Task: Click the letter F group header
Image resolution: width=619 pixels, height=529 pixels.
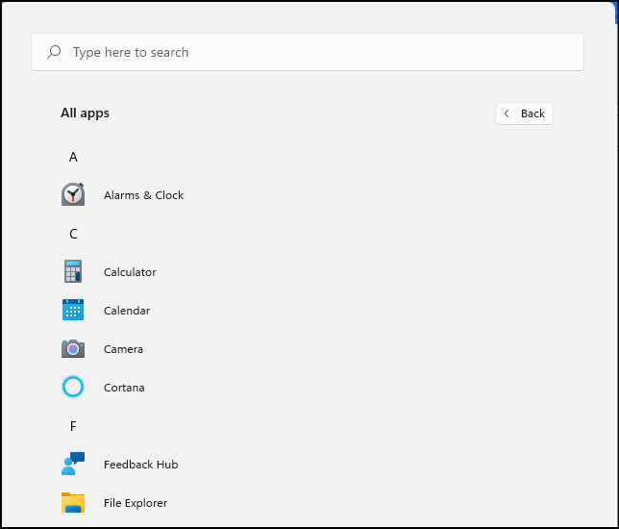Action: (x=73, y=426)
